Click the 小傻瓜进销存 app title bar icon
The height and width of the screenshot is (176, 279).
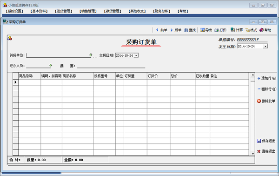click(5, 5)
